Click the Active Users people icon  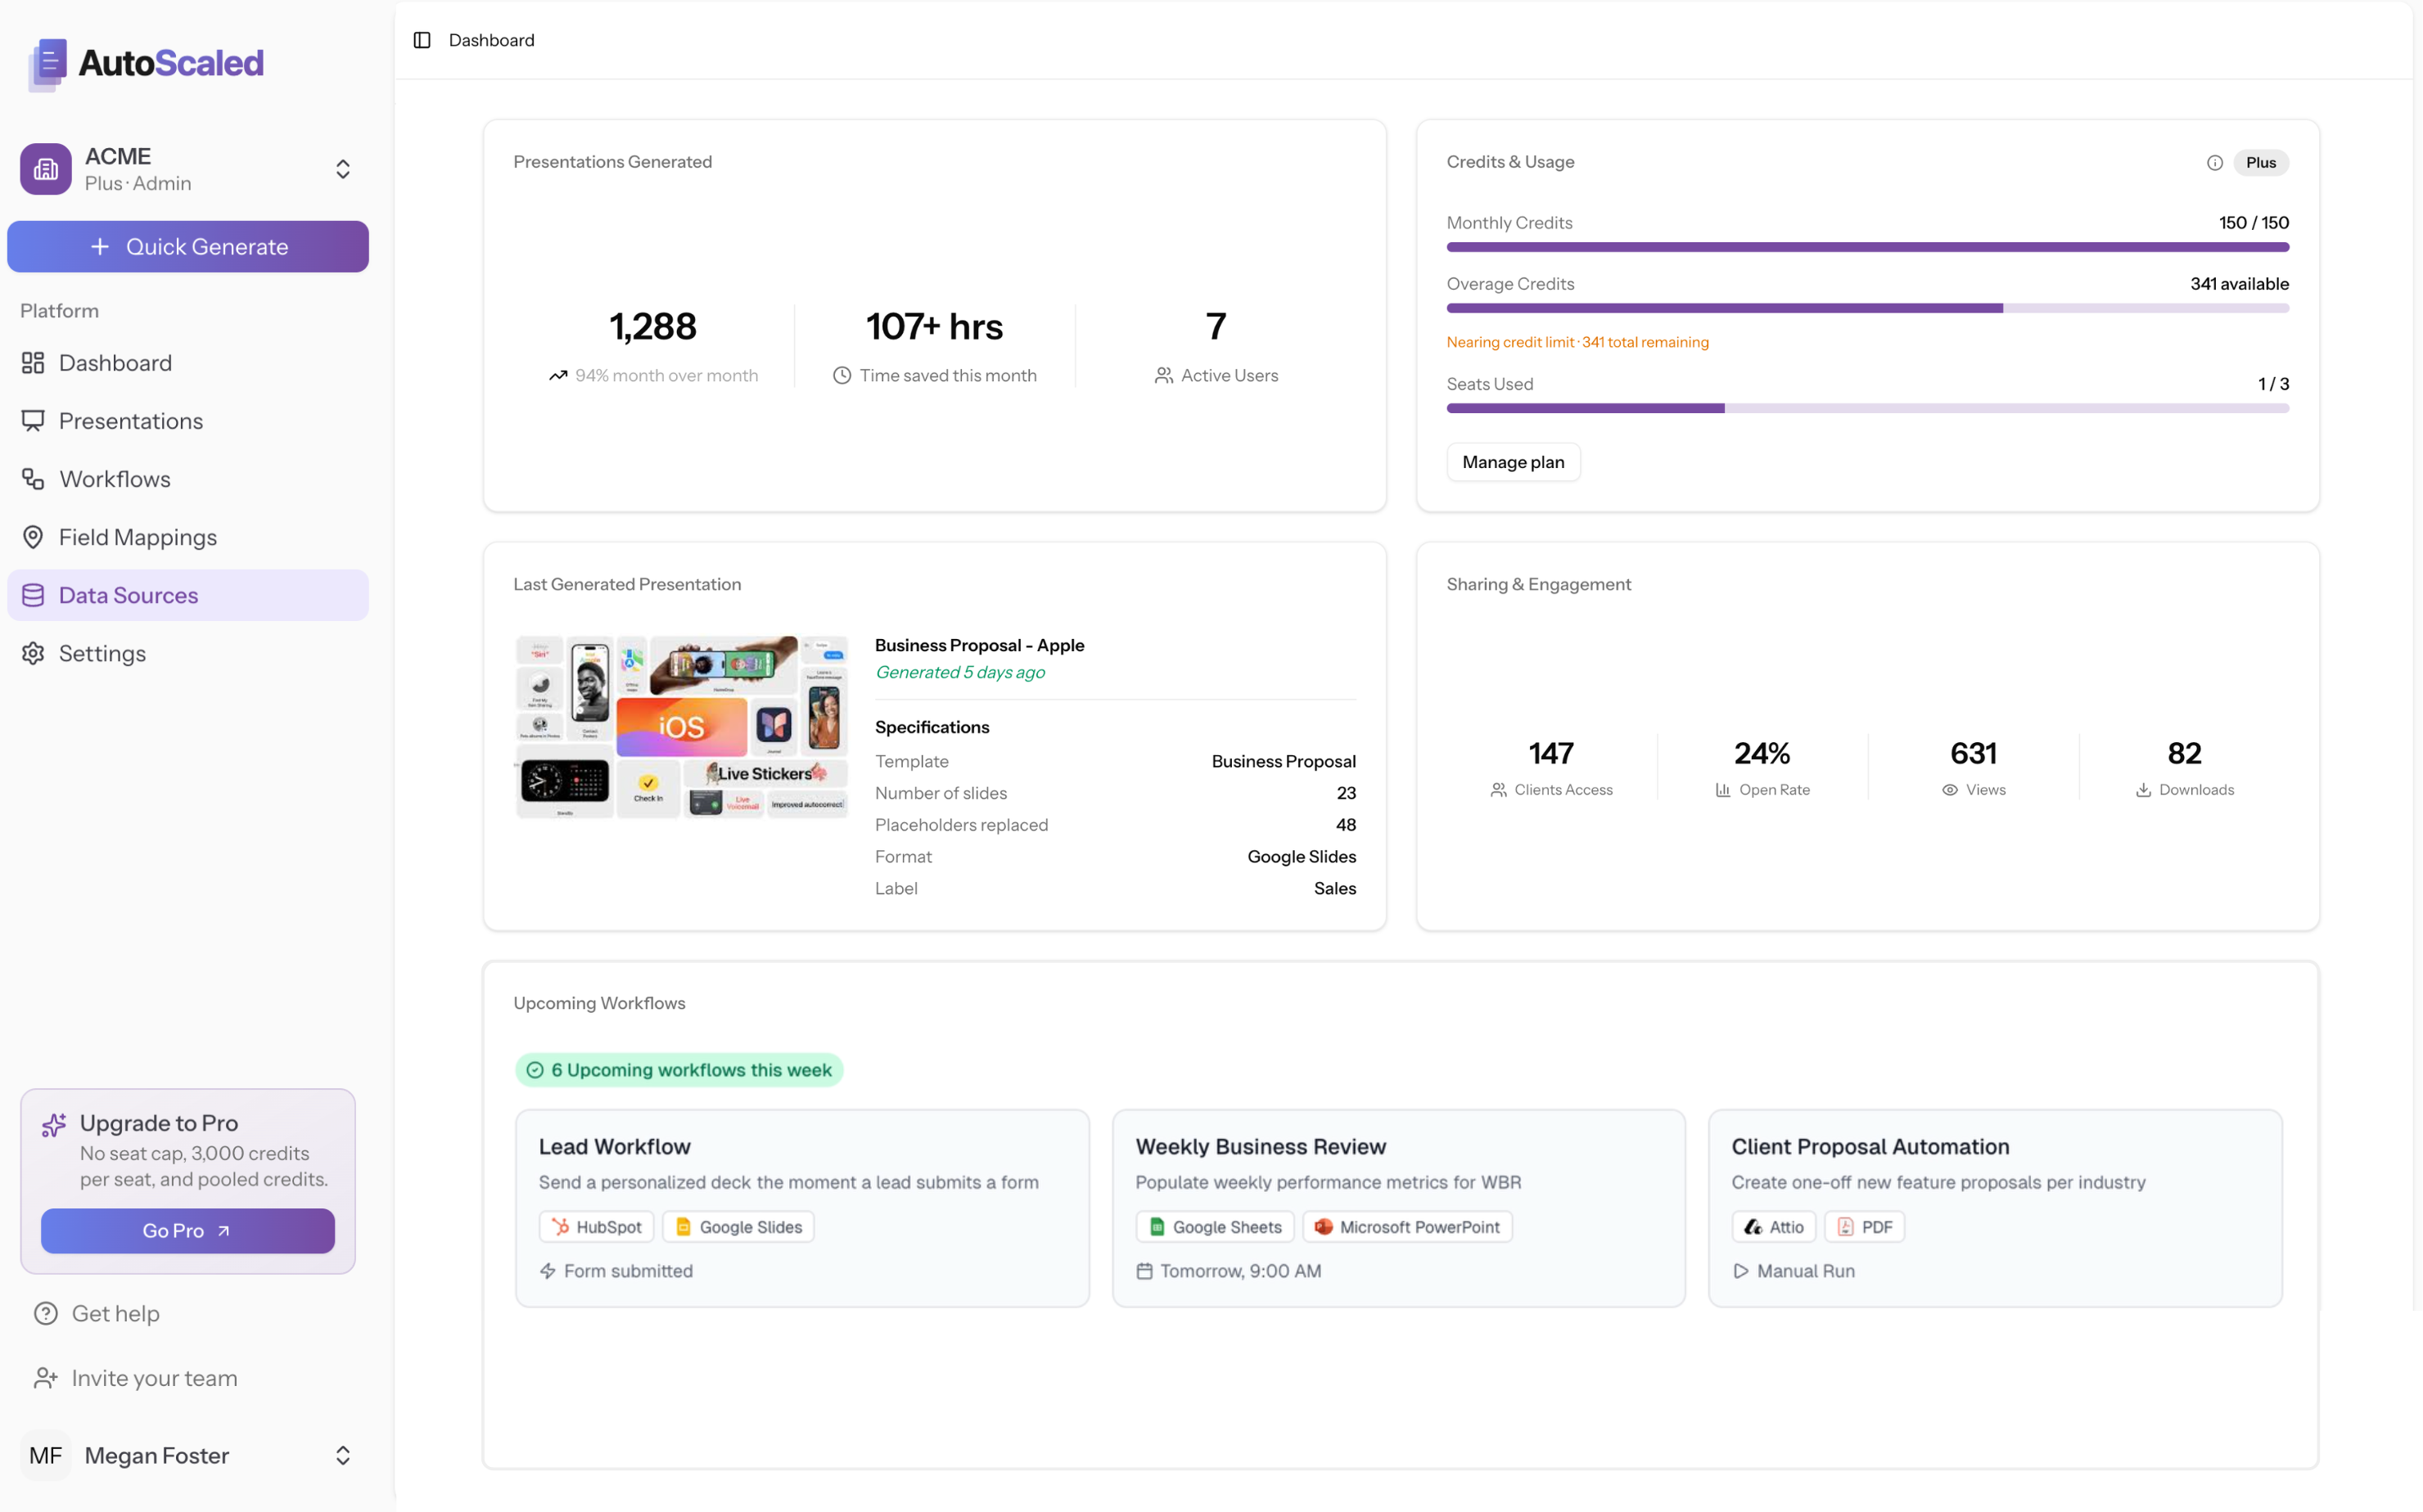[x=1163, y=376]
